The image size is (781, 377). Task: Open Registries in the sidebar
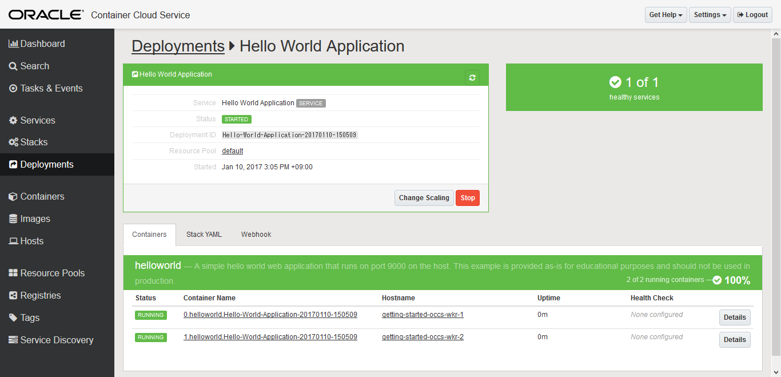[57, 296]
